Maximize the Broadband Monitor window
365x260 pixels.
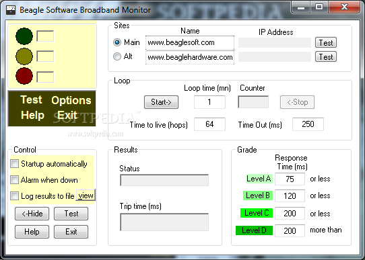319,7
